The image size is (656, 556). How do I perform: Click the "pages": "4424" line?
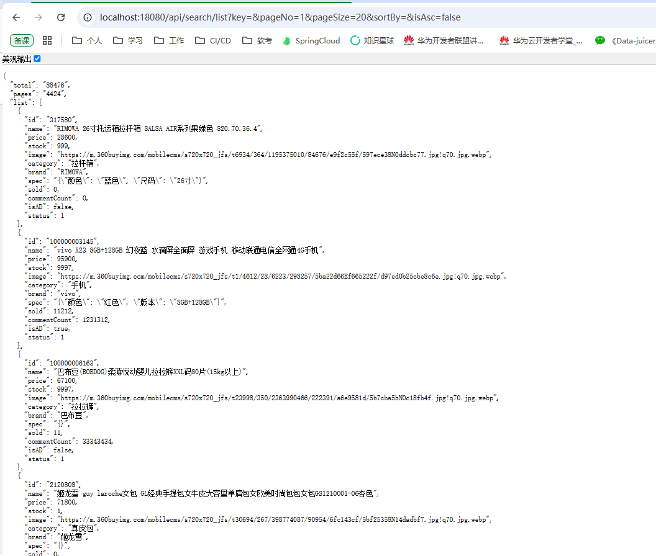click(38, 94)
